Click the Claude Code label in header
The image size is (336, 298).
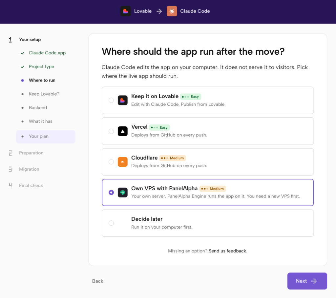195,11
